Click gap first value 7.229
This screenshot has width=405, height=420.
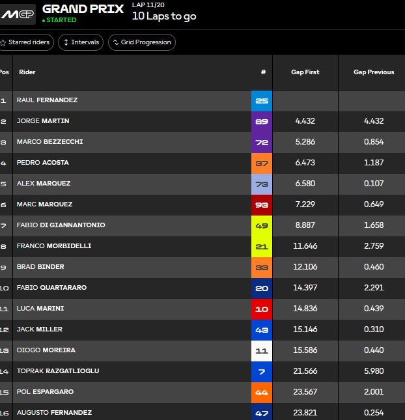305,204
